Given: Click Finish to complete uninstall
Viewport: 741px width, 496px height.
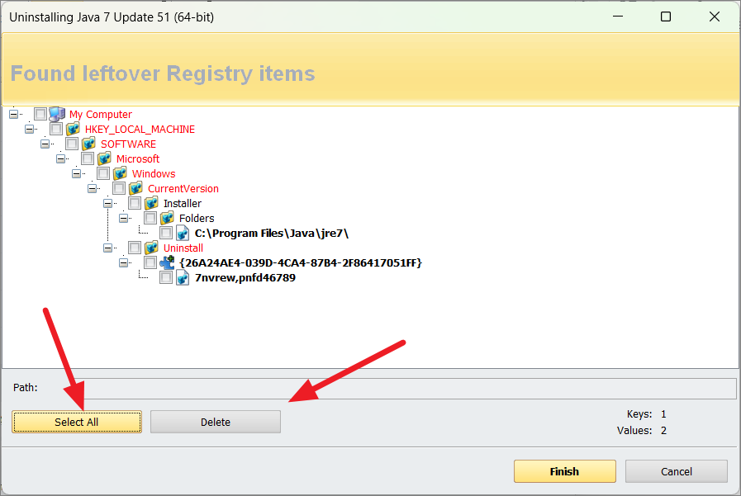Looking at the screenshot, I should 565,471.
